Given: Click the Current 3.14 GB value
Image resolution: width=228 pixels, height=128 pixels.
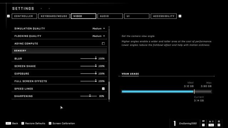Looking at the screenshot, I should pyautogui.click(x=199, y=100).
